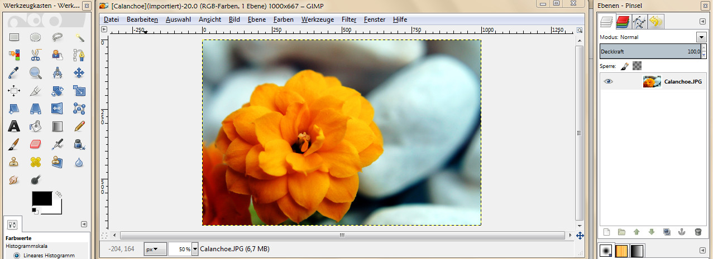Screen dimensions: 713x259
Task: Open the Farben menu
Action: (284, 19)
